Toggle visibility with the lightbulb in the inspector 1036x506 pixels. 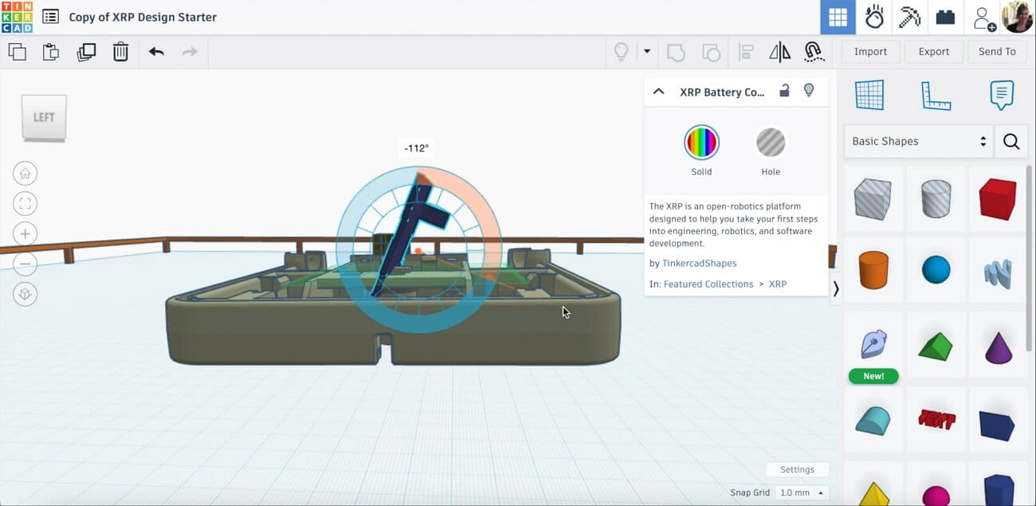point(809,91)
